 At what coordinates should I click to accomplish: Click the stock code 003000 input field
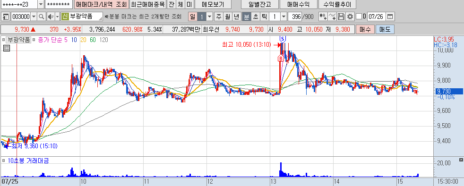point(21,17)
